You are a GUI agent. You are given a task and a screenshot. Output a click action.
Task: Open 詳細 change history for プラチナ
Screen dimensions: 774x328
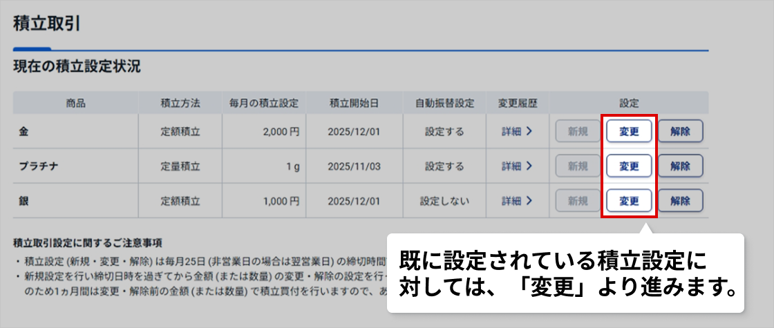click(517, 166)
